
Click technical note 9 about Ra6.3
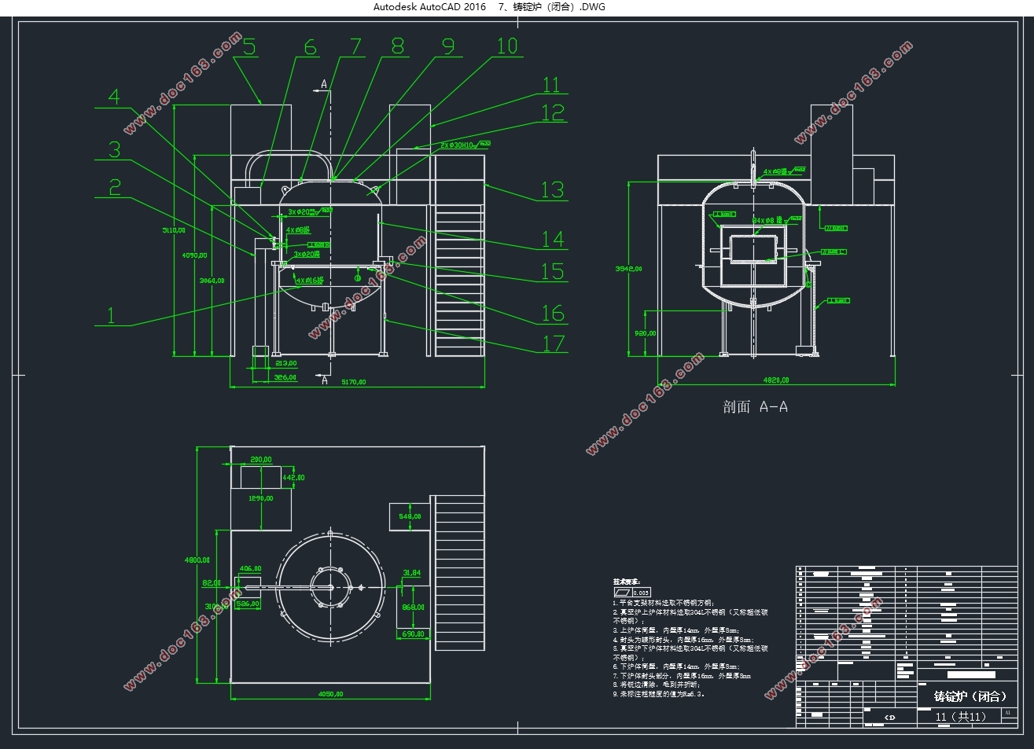[659, 695]
